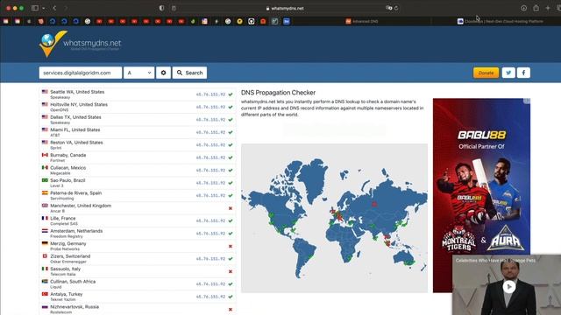Click the green marker in Australia on the map

pyautogui.click(x=409, y=262)
